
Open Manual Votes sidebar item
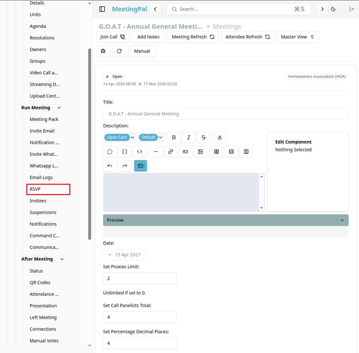coord(44,341)
